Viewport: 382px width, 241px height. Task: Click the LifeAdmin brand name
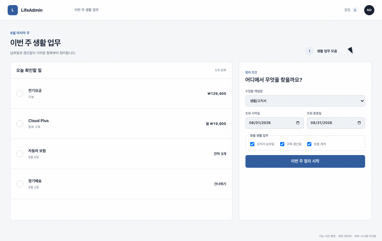pos(32,10)
